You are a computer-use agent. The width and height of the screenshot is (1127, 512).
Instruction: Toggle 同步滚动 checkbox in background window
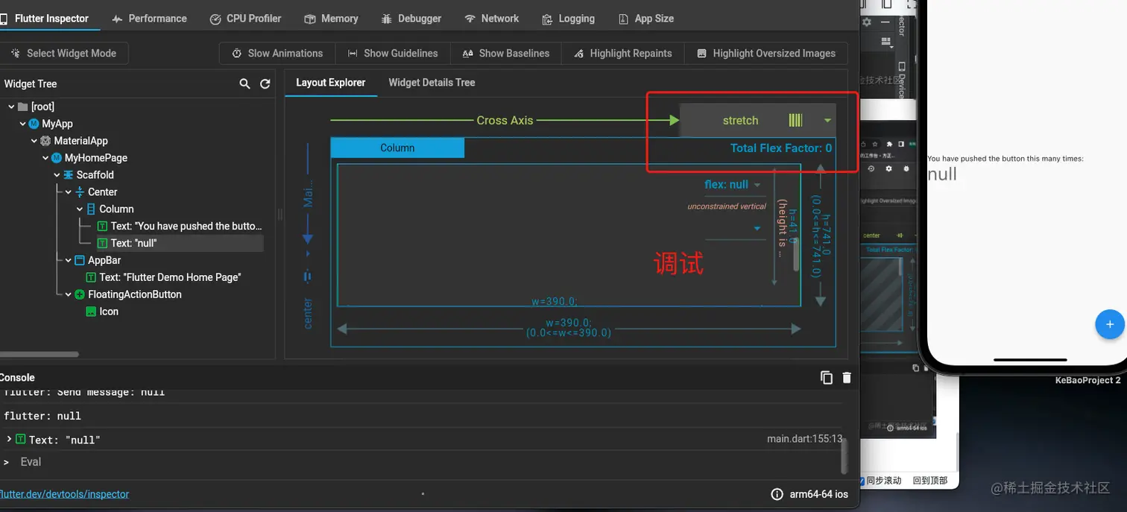pyautogui.click(x=862, y=481)
